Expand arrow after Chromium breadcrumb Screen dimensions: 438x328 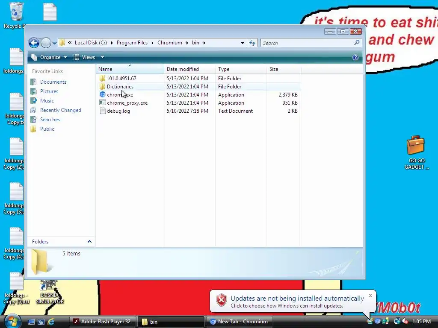pyautogui.click(x=187, y=43)
